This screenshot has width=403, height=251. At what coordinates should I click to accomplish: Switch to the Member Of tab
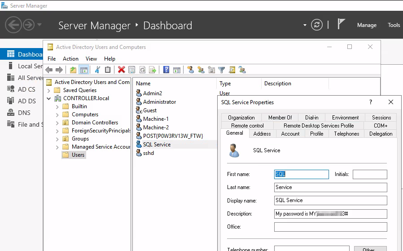[x=280, y=118]
